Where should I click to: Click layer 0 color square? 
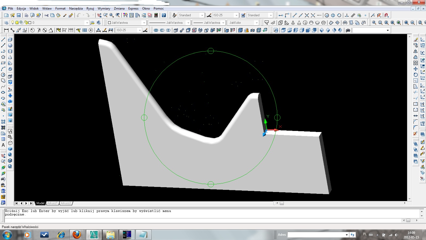pyautogui.click(x=30, y=23)
